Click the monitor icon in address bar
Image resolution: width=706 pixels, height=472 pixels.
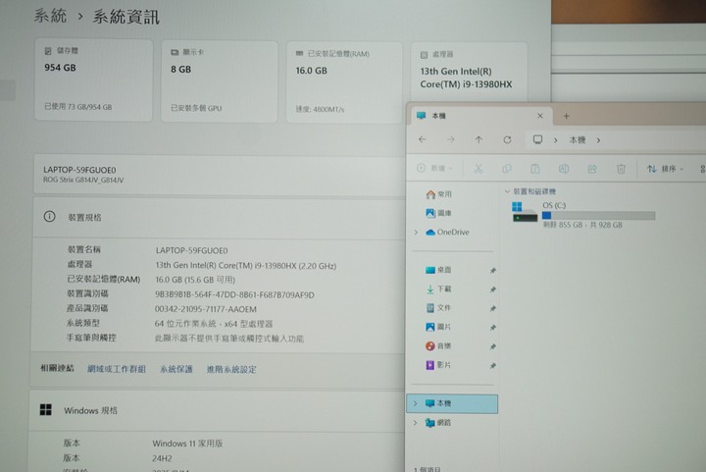[537, 139]
